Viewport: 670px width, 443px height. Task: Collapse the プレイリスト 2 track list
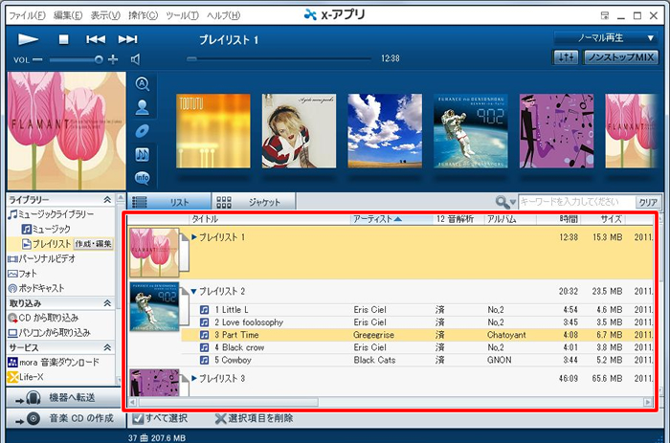pyautogui.click(x=195, y=292)
